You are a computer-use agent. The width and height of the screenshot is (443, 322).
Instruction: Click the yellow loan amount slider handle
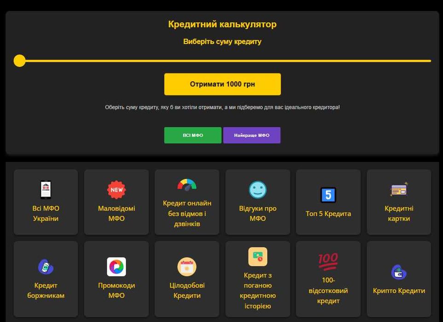(x=19, y=61)
